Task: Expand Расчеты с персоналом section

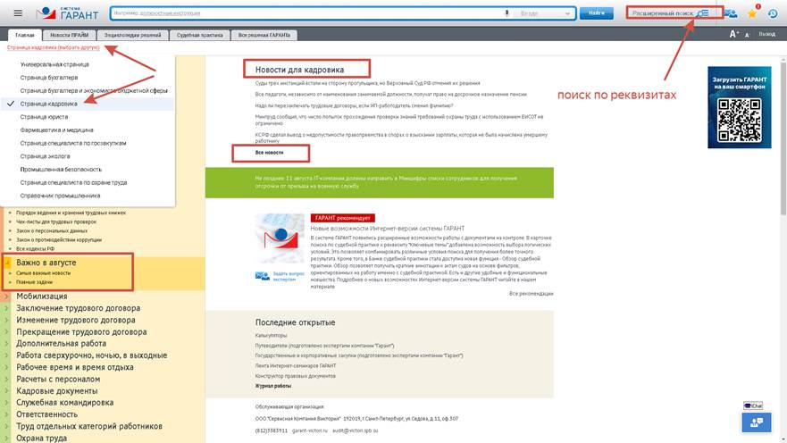Action: pyautogui.click(x=58, y=380)
